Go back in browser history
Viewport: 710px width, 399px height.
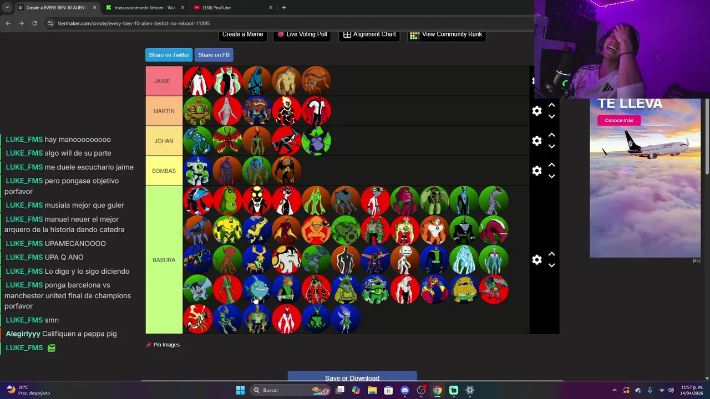8,23
